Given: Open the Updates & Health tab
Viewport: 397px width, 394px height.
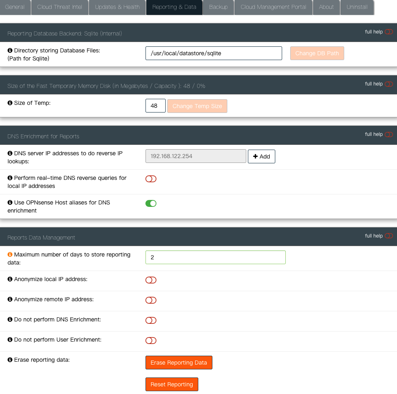Looking at the screenshot, I should pyautogui.click(x=117, y=7).
